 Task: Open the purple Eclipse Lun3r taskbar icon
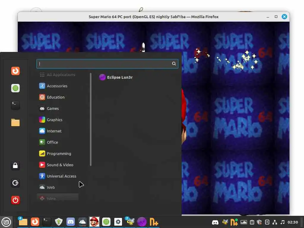[x=142, y=222]
